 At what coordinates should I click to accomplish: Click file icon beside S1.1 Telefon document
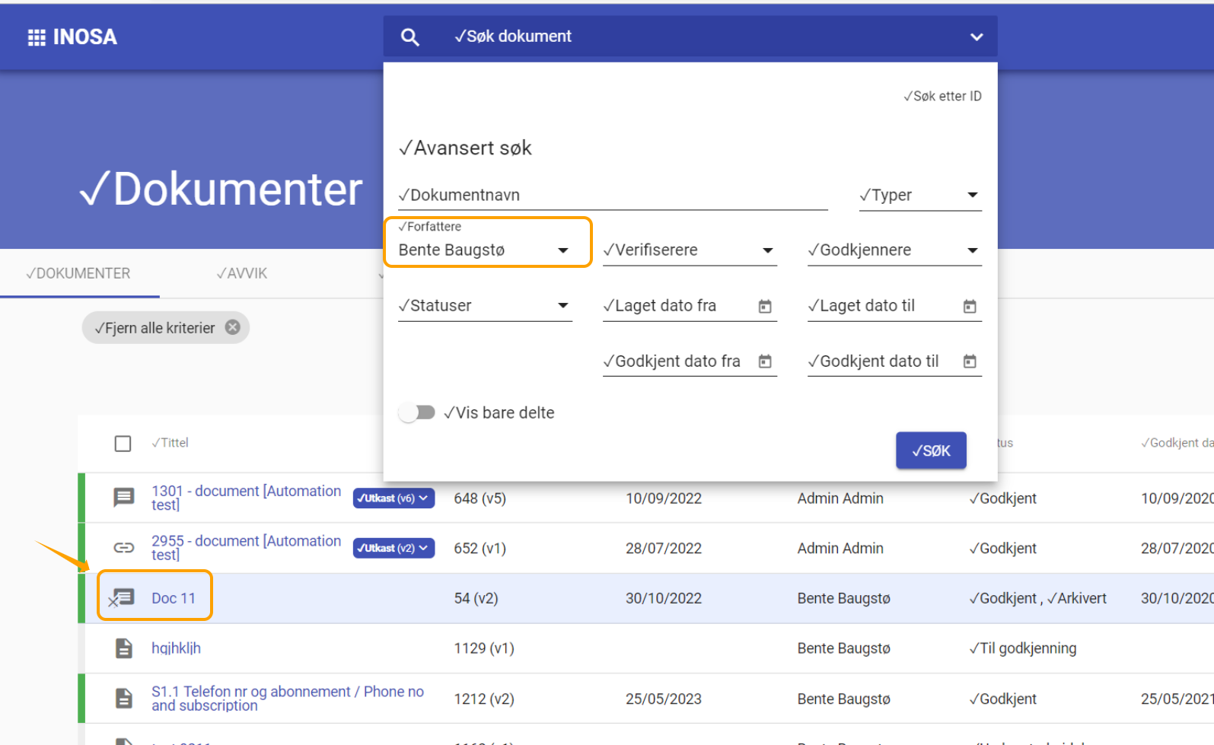123,699
